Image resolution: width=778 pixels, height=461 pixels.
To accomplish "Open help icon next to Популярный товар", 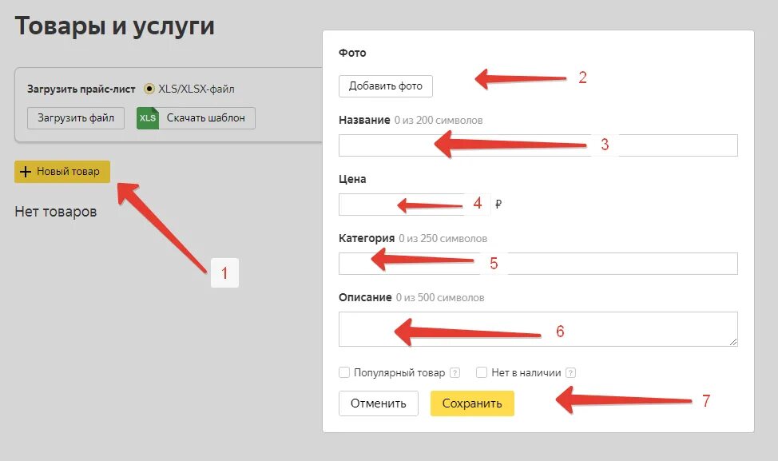I will (454, 372).
